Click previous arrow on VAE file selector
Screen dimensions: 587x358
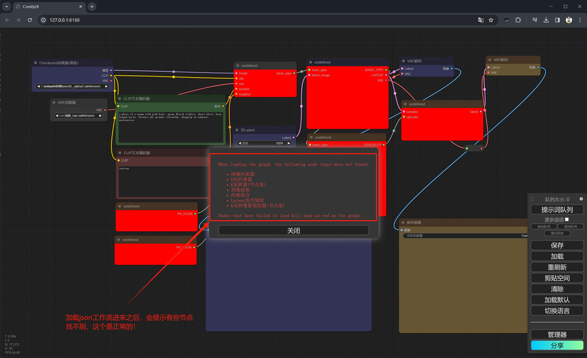(57, 116)
